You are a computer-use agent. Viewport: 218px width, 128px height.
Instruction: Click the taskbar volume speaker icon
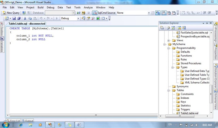pos(197,125)
